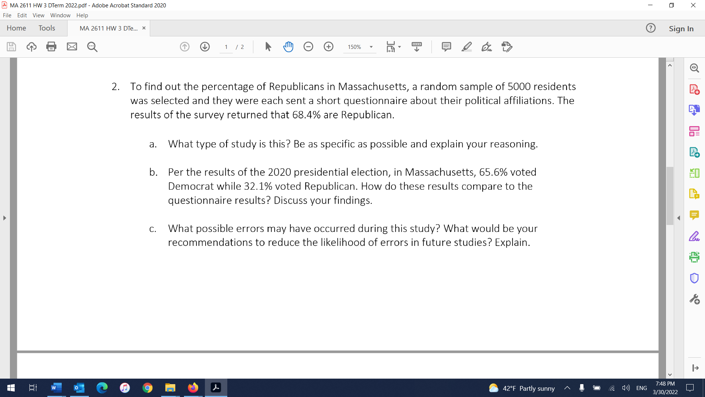Open the Edit menu
The image size is (705, 397).
point(22,15)
